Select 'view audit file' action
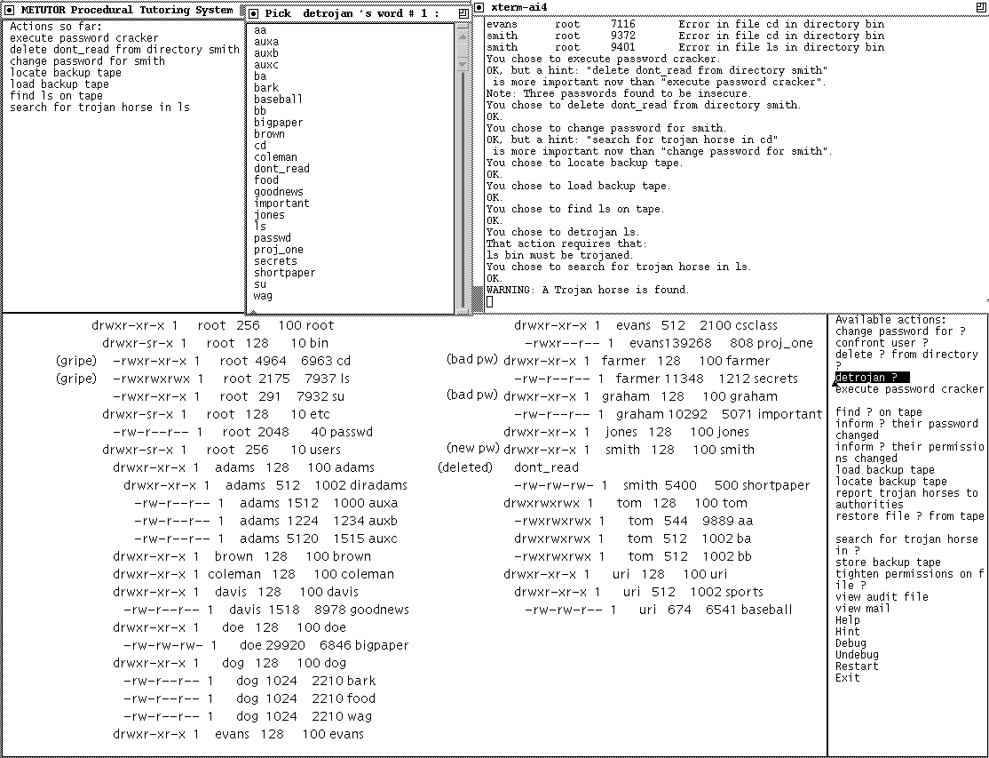Image resolution: width=989 pixels, height=758 pixels. (x=882, y=597)
